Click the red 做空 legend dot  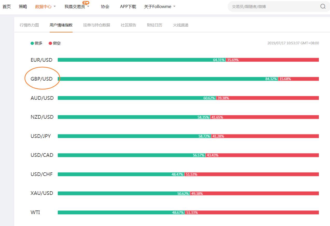50,43
